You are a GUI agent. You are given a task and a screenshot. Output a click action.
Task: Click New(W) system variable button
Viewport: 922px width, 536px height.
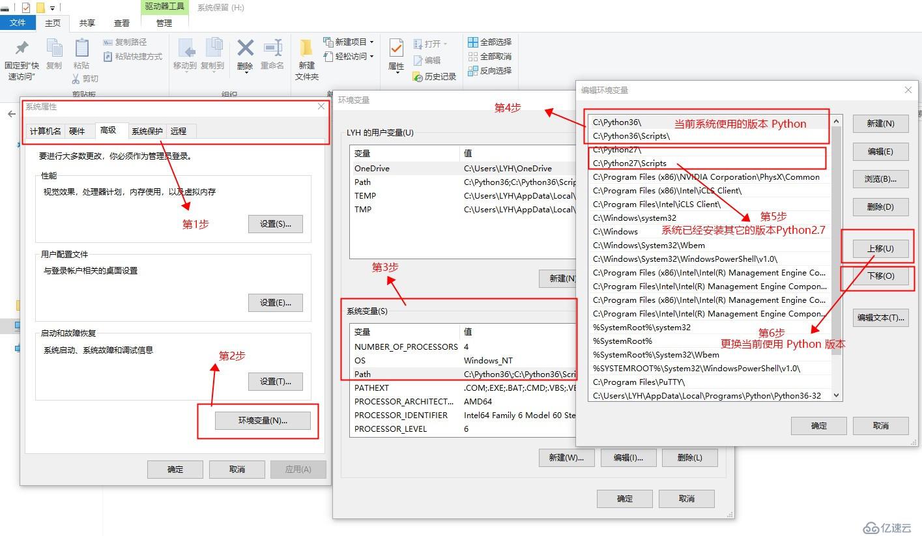(x=566, y=457)
